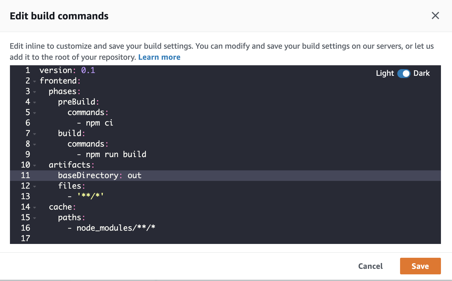The image size is (452, 281).
Task: Select line number 1 in gutter
Action: (x=28, y=70)
